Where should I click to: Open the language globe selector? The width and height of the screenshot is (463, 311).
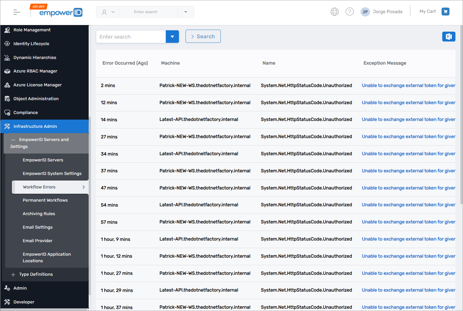pyautogui.click(x=334, y=12)
